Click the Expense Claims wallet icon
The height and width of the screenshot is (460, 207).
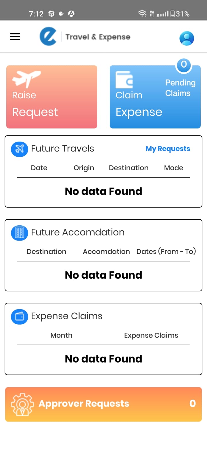[20, 316]
